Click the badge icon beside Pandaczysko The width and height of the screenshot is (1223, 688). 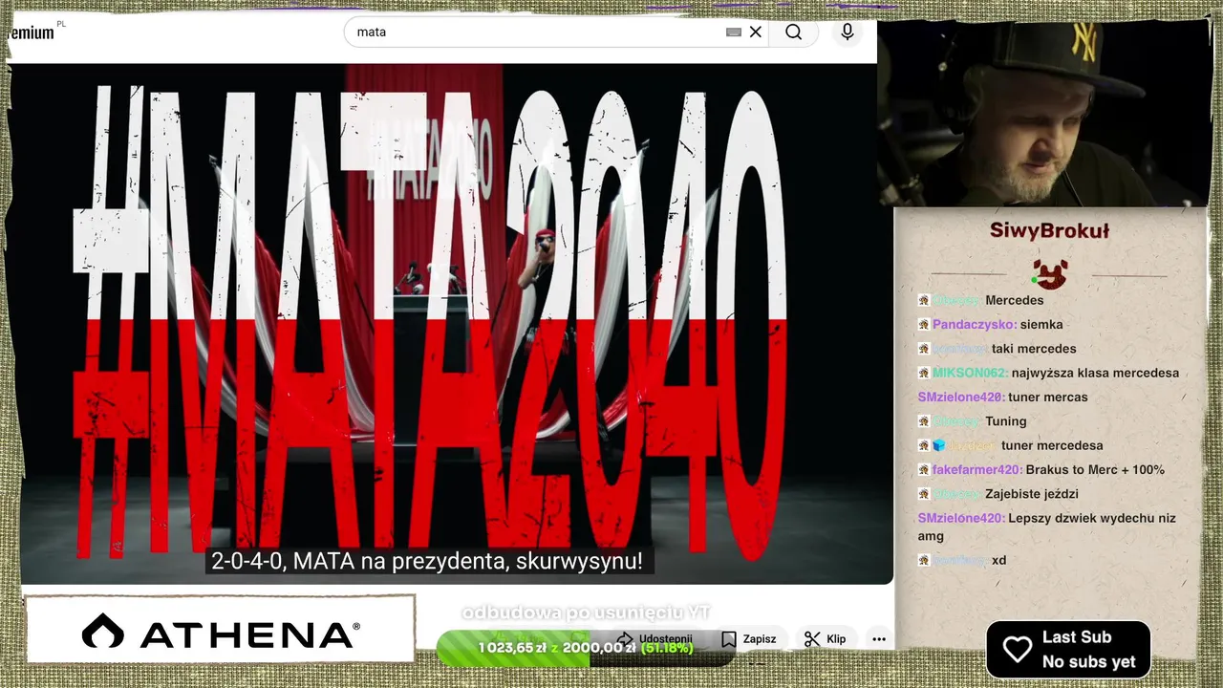click(x=924, y=325)
